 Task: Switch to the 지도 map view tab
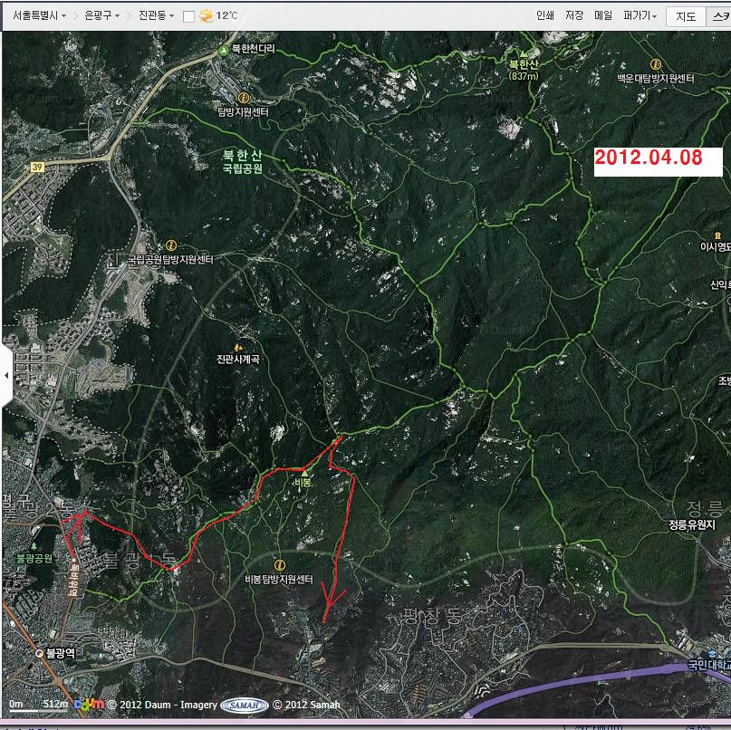[x=686, y=16]
